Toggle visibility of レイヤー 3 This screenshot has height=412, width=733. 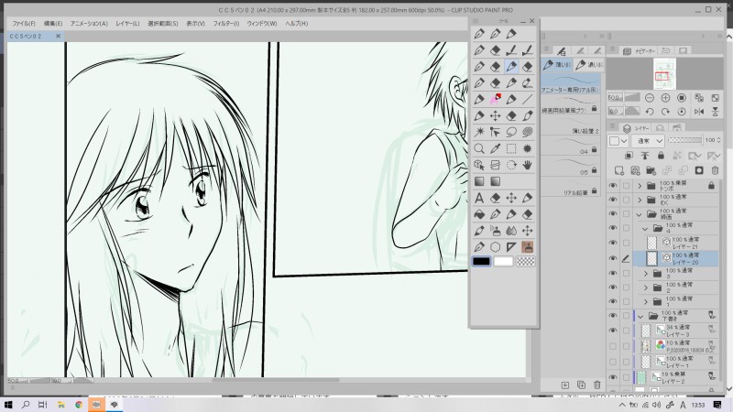point(612,331)
